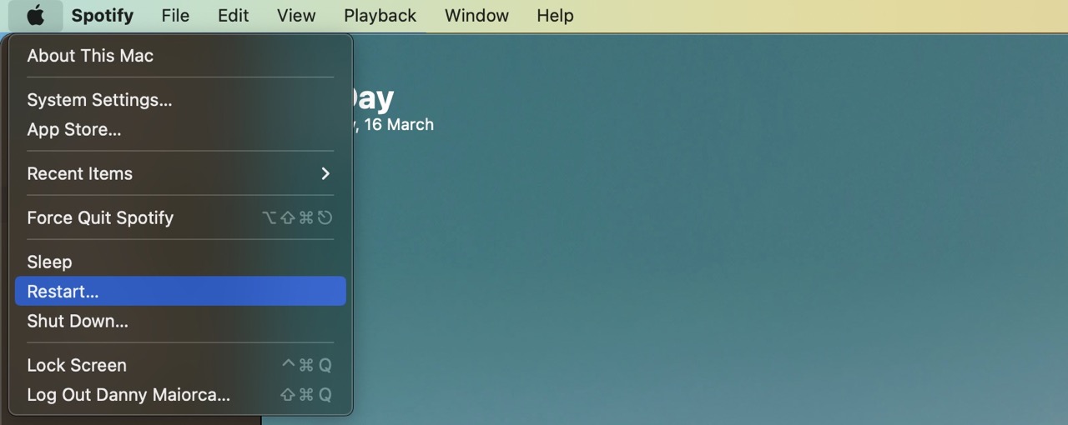
Task: Open the Edit menu
Action: pos(233,16)
